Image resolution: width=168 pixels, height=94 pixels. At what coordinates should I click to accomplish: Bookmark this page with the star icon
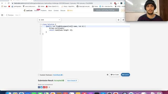point(111,3)
